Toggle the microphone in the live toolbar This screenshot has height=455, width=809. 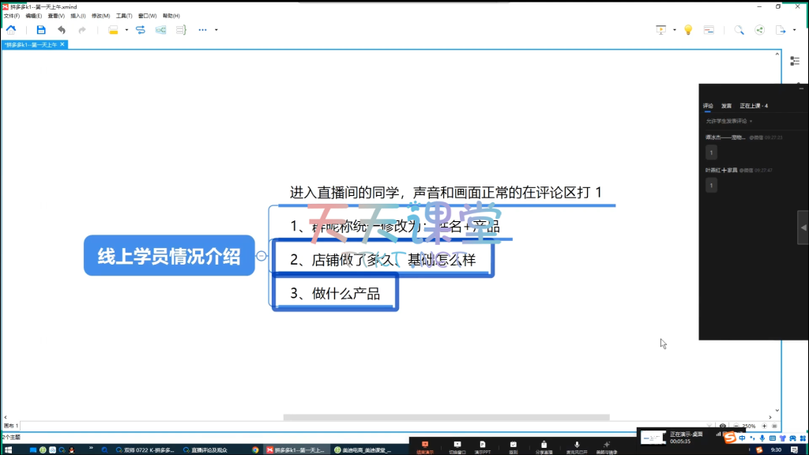tap(577, 445)
